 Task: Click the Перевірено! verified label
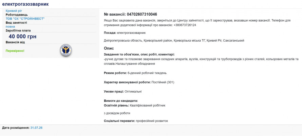[x=15, y=51]
